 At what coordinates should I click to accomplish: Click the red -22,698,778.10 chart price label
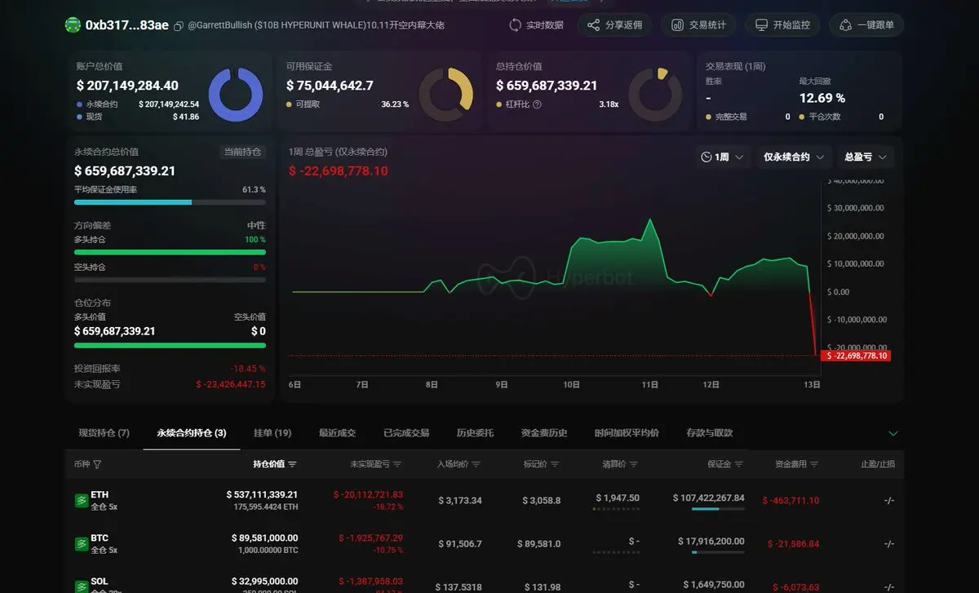pos(857,356)
